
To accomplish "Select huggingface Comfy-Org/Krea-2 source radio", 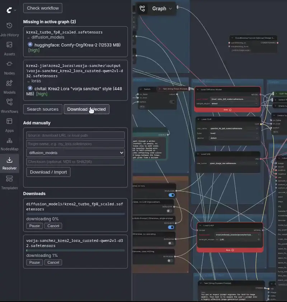I will click(30, 45).
